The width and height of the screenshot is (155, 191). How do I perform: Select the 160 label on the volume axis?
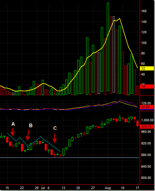(x=144, y=11)
